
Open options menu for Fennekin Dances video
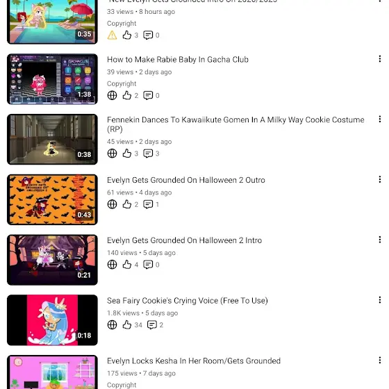[380, 119]
